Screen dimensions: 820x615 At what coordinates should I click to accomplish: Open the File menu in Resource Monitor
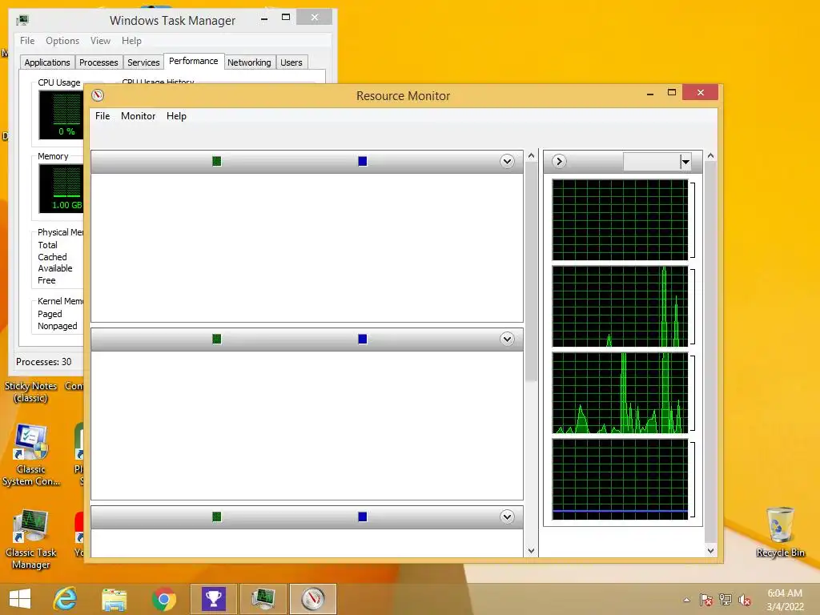point(102,116)
